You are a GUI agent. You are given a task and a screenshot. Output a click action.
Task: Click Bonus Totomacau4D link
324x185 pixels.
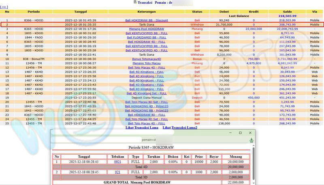point(146,59)
